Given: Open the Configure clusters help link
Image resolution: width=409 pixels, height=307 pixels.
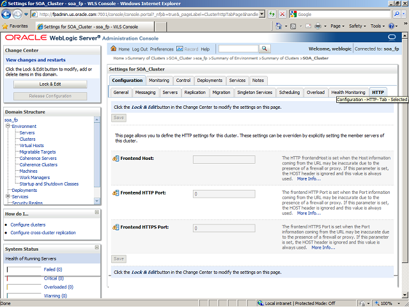Looking at the screenshot, I should [27, 225].
